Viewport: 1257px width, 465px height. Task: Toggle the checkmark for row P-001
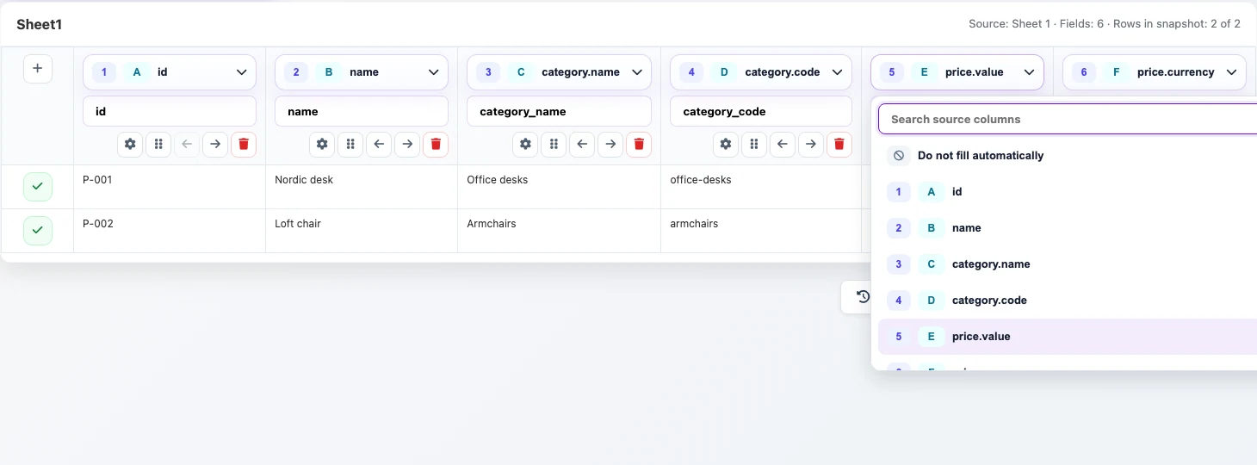coord(37,187)
